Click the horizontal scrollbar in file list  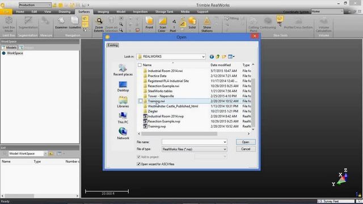179,134
